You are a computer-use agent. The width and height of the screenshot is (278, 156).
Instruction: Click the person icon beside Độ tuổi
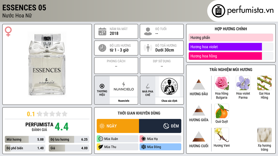(x=148, y=31)
